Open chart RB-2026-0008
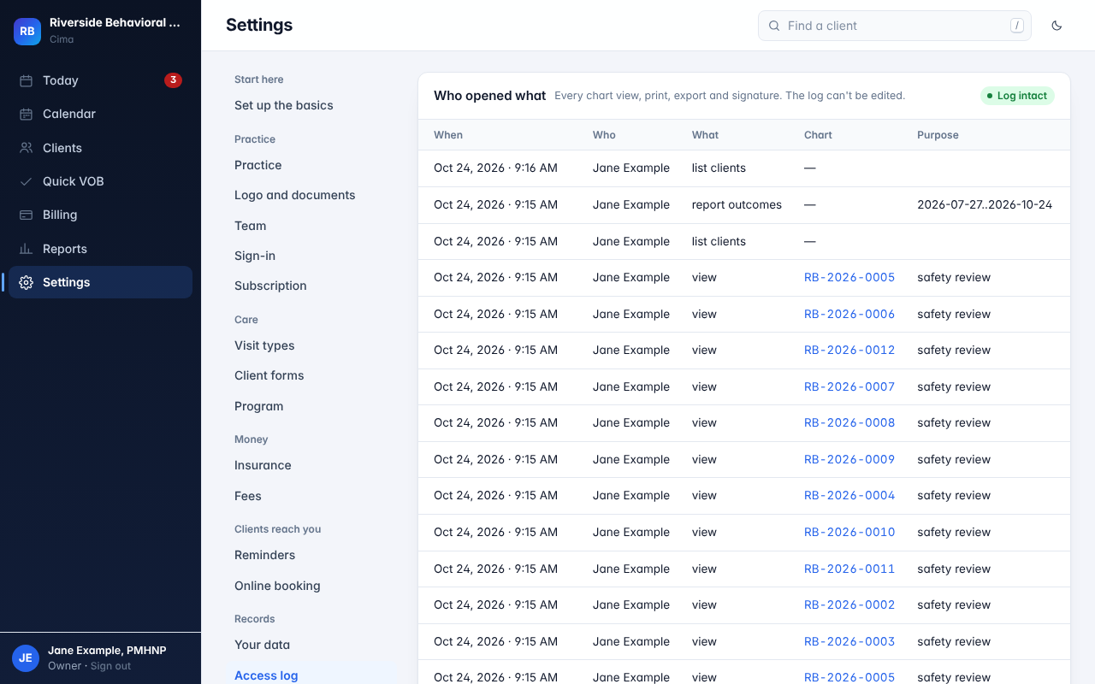The width and height of the screenshot is (1095, 684). pyautogui.click(x=849, y=422)
